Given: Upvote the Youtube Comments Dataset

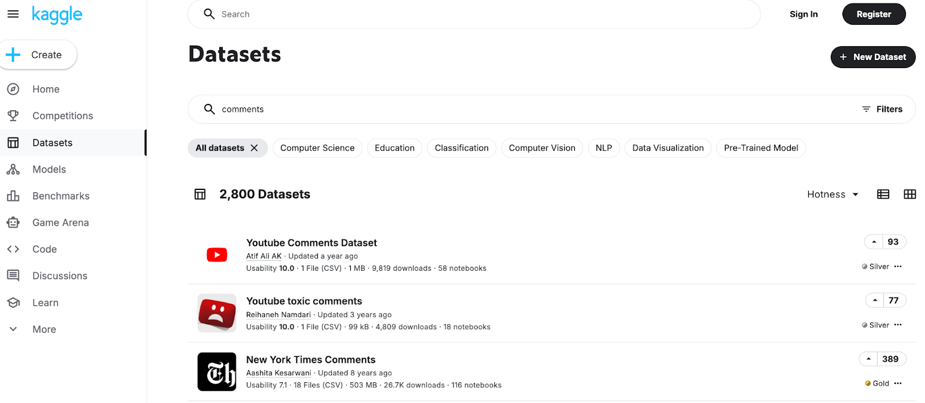Looking at the screenshot, I should (874, 242).
